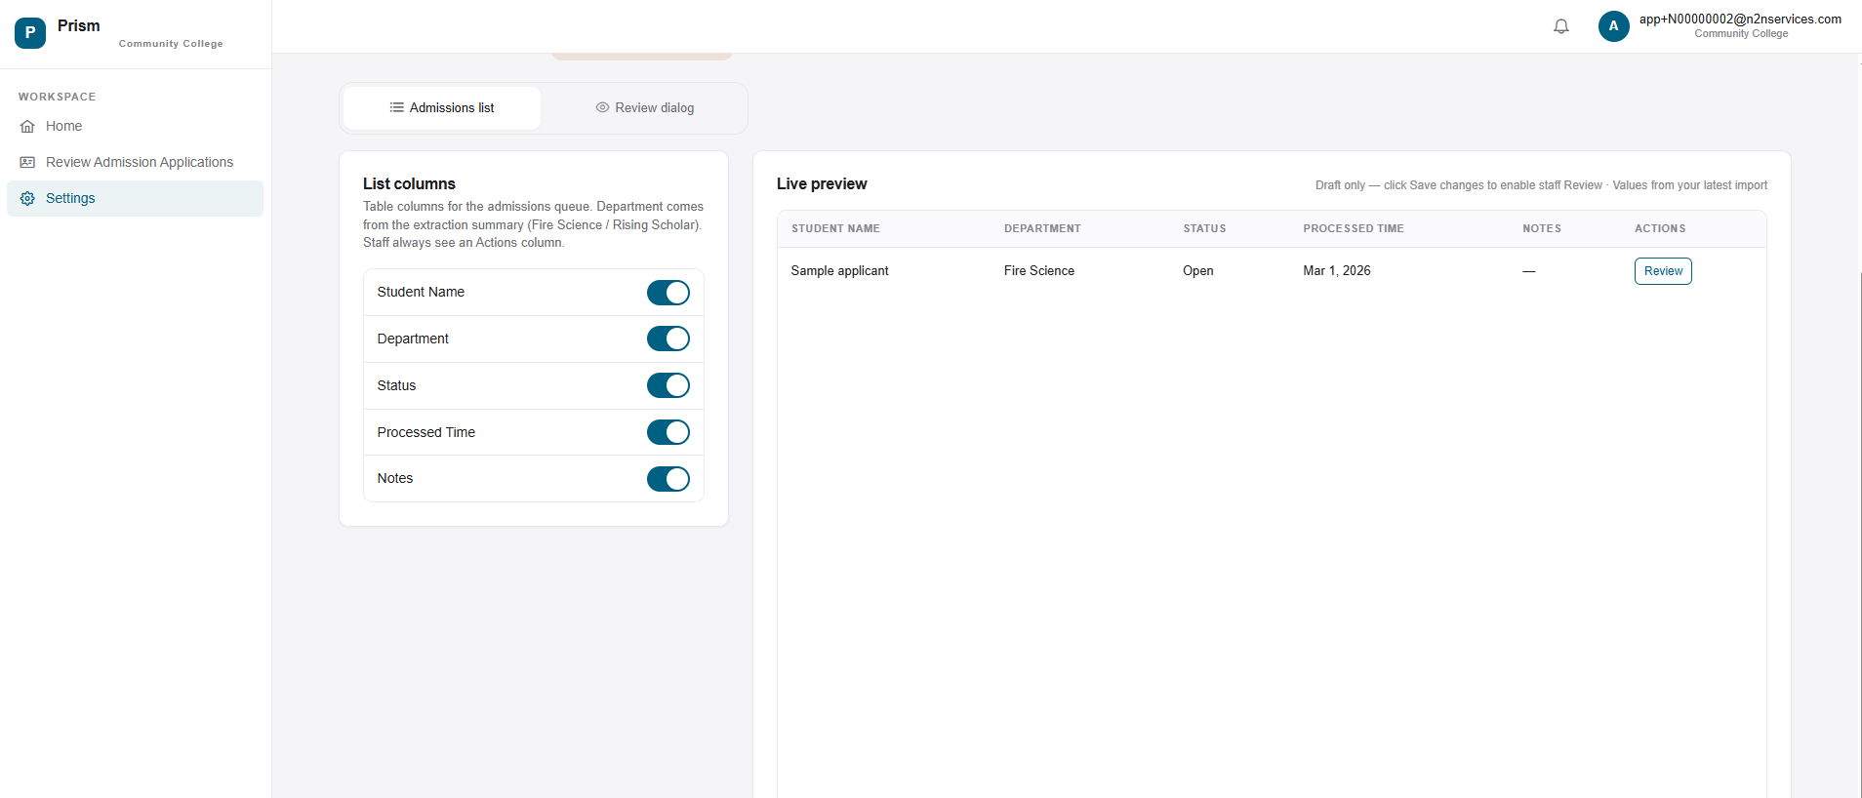The height and width of the screenshot is (798, 1862).
Task: Click the Community College label under Prism
Action: (x=171, y=44)
